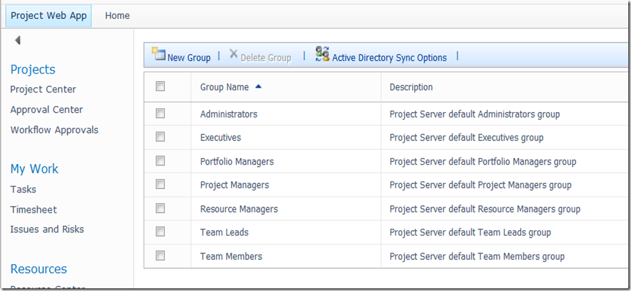
Task: Tick the Portfolio Managers checkbox
Action: coord(160,161)
